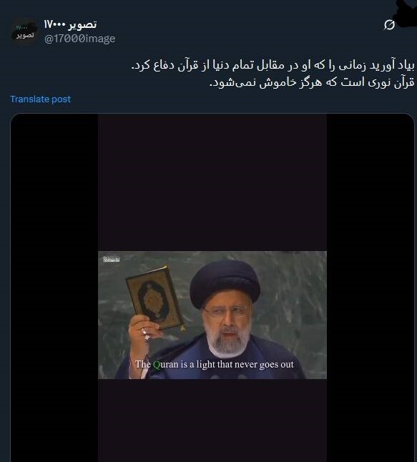Click the ring on the raised hand
Viewport: 417px width, 462px height.
click(145, 332)
